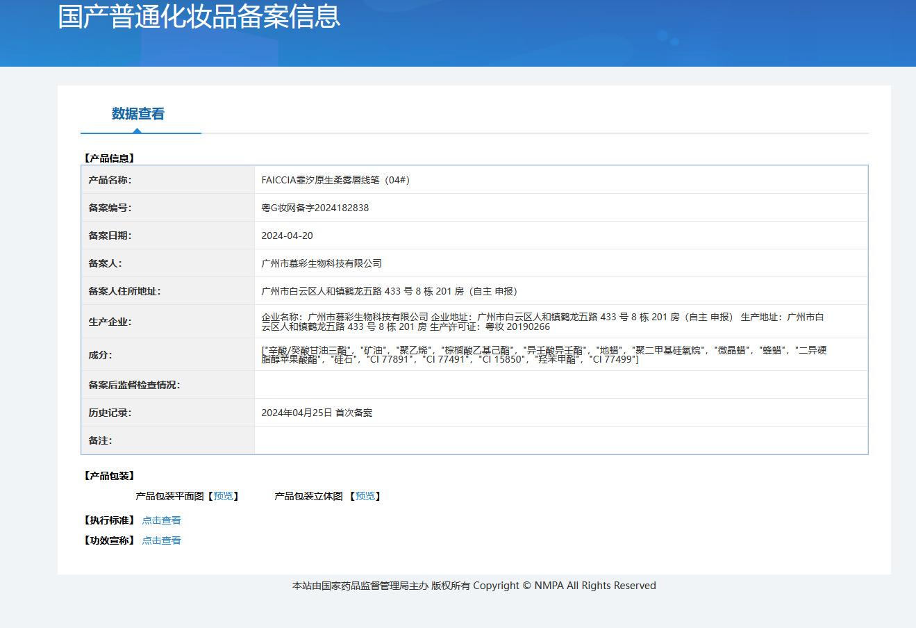This screenshot has width=916, height=628.
Task: Preview the 产品包装立体图 image
Action: point(365,496)
